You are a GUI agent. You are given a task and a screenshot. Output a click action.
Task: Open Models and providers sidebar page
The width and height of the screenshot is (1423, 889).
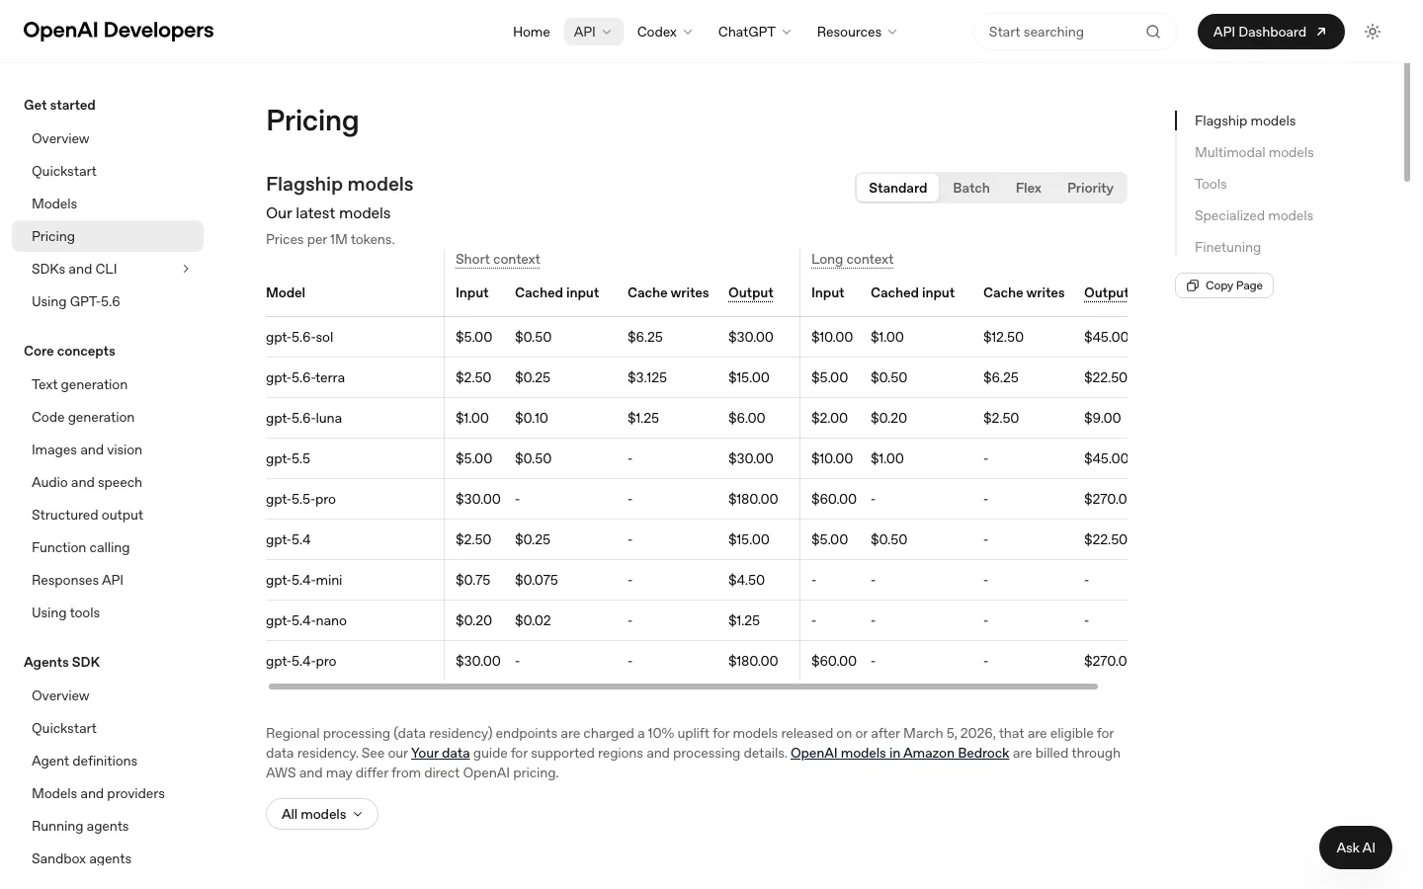click(x=108, y=793)
